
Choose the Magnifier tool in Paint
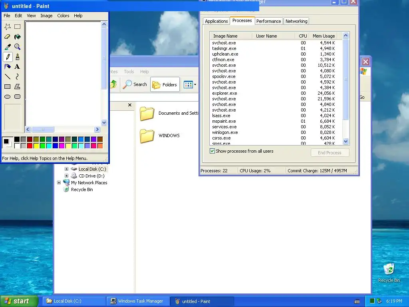point(18,47)
